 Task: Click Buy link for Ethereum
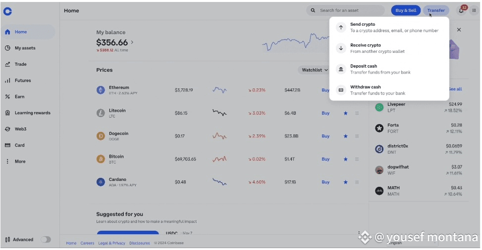(325, 90)
